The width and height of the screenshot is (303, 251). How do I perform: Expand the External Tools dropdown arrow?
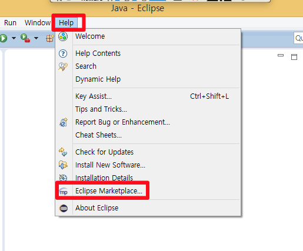coord(36,38)
